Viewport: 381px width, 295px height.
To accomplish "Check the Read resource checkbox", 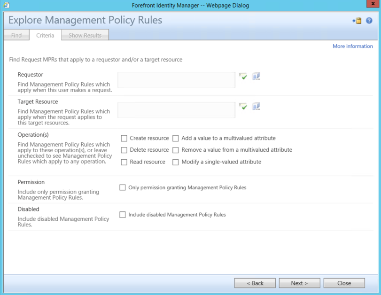I will 124,162.
